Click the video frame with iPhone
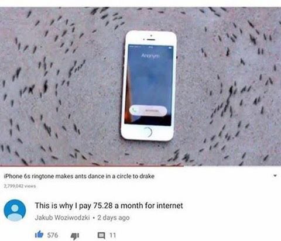Image resolution: width=281 pixels, height=241 pixels. [x=140, y=86]
